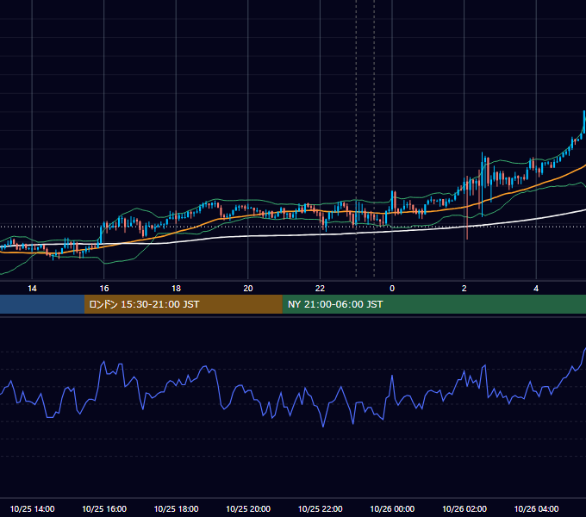This screenshot has height=517, width=586.
Task: Click the 0 hour axis label
Action: (x=392, y=289)
